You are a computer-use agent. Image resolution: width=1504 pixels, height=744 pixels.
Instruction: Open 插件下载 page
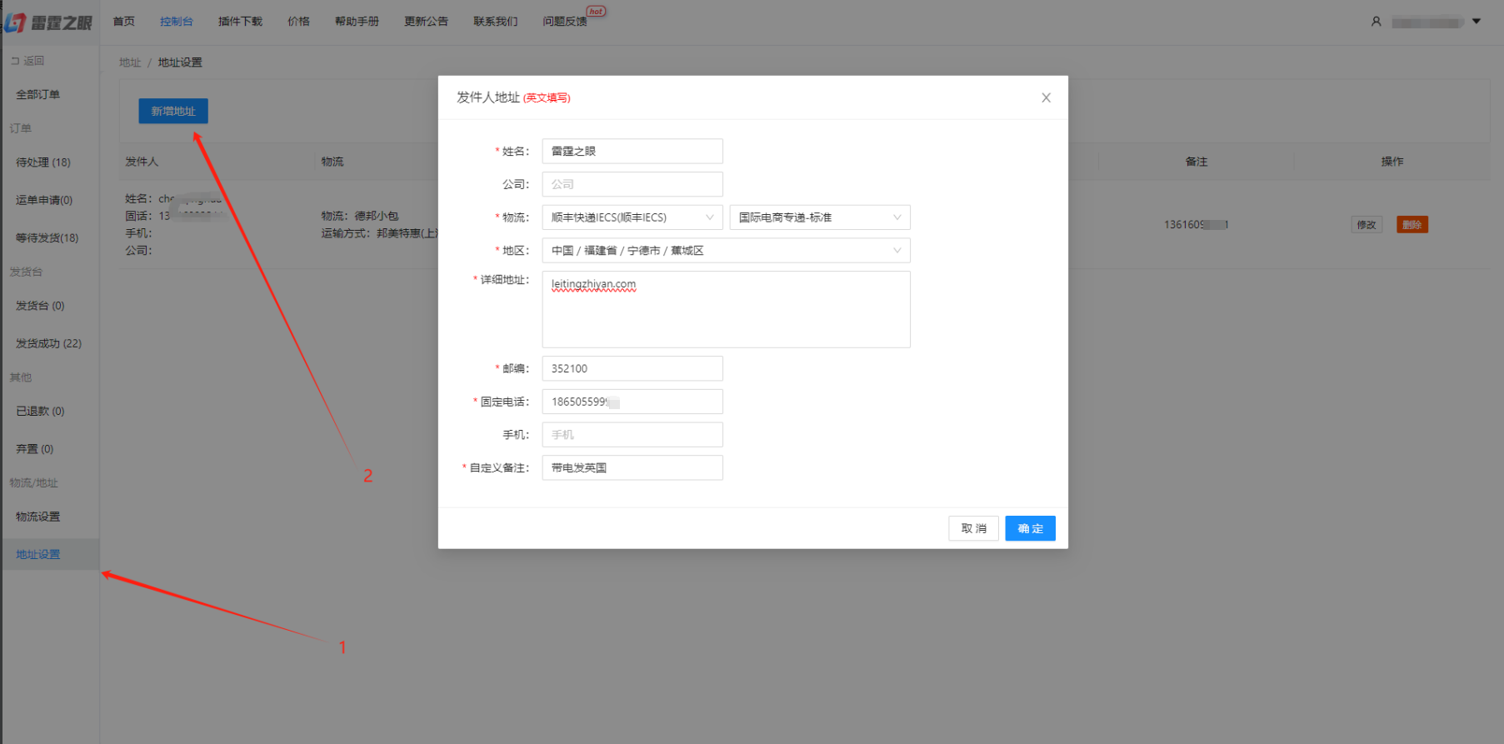point(240,22)
